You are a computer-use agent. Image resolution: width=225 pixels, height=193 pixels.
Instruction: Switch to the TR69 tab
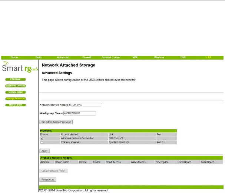[183, 57]
